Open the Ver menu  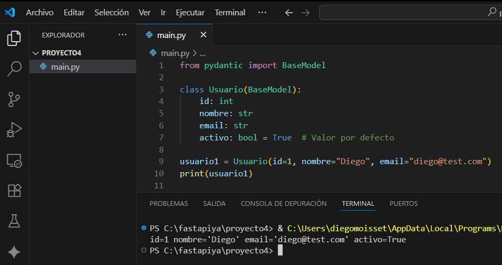tap(144, 13)
